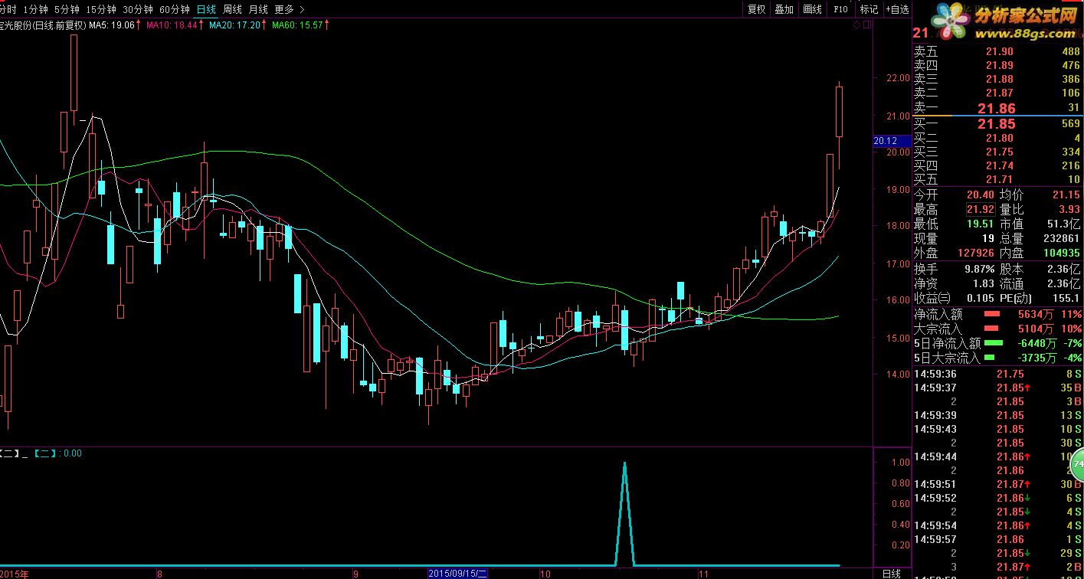Select the 卖四 21.89 order row
The width and height of the screenshot is (1084, 579).
coord(997,65)
